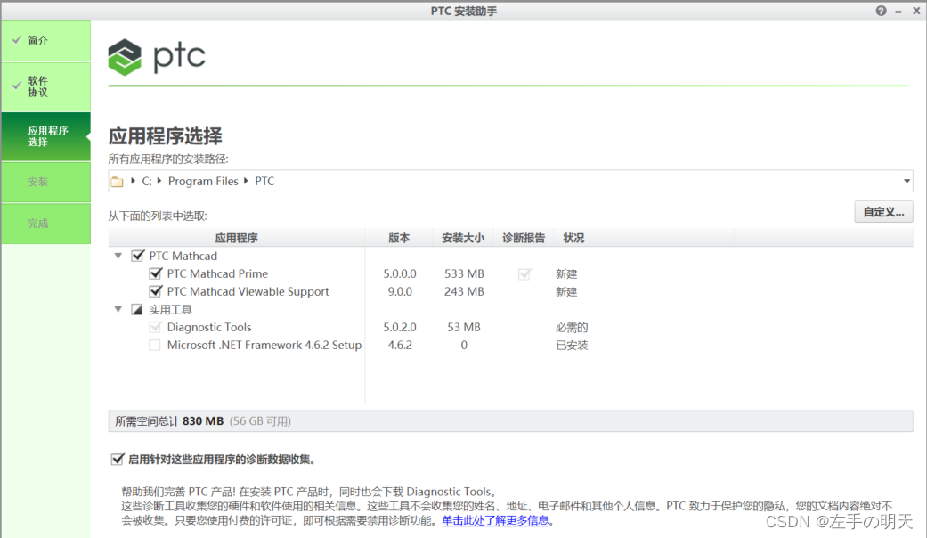
Task: Click the 已安装 status text
Action: [572, 345]
